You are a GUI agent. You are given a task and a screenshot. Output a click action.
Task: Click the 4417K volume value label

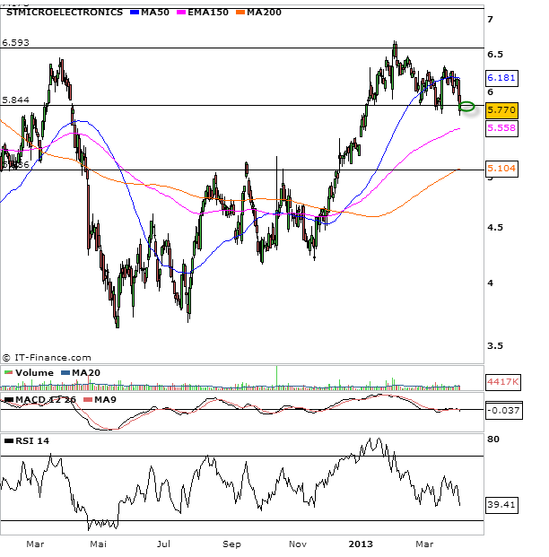[501, 382]
